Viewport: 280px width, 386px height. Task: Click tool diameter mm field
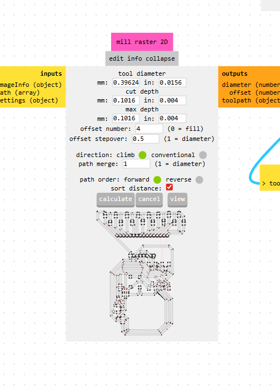tap(126, 82)
